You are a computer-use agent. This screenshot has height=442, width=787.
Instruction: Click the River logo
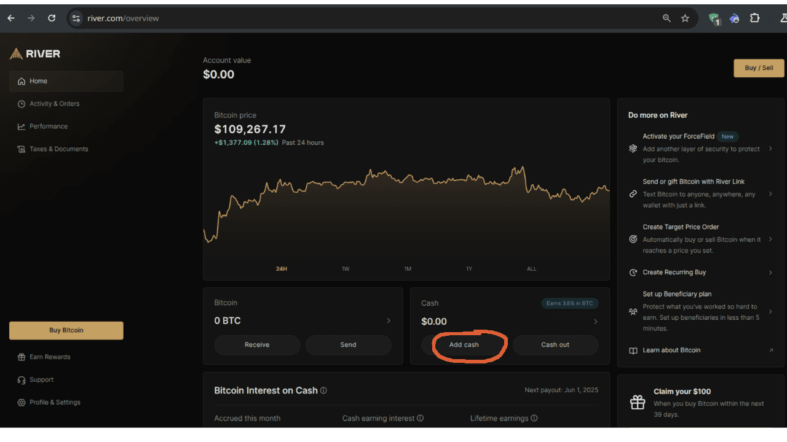coord(35,53)
